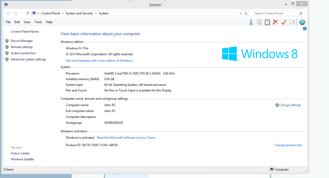Open the View menu
The width and height of the screenshot is (329, 178).
(27, 22)
